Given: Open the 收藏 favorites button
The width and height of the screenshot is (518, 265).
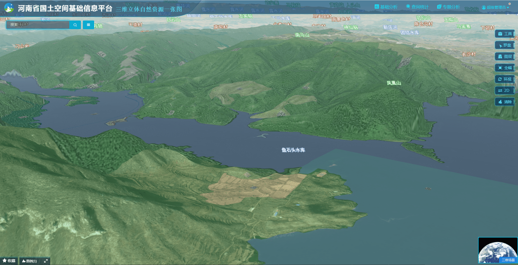Looking at the screenshot, I should coord(9,261).
